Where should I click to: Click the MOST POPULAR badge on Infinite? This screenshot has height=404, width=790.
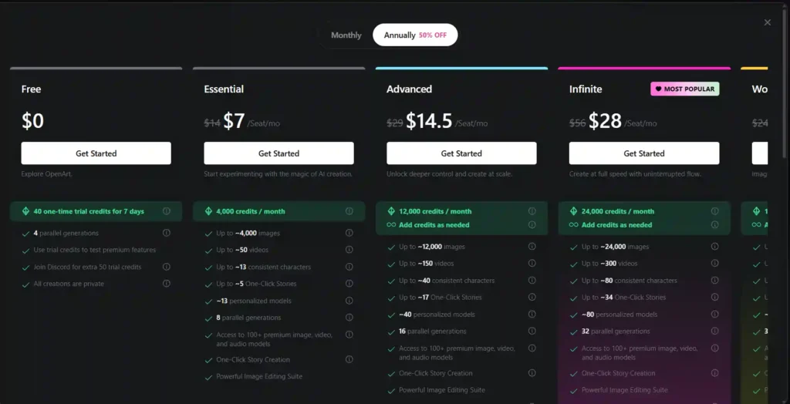(x=685, y=89)
